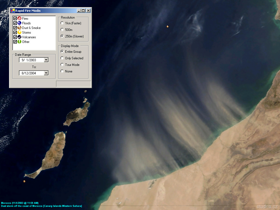The height and width of the screenshot is (210, 280).
Task: Choose the 500m resolution radio button
Action: 62,30
